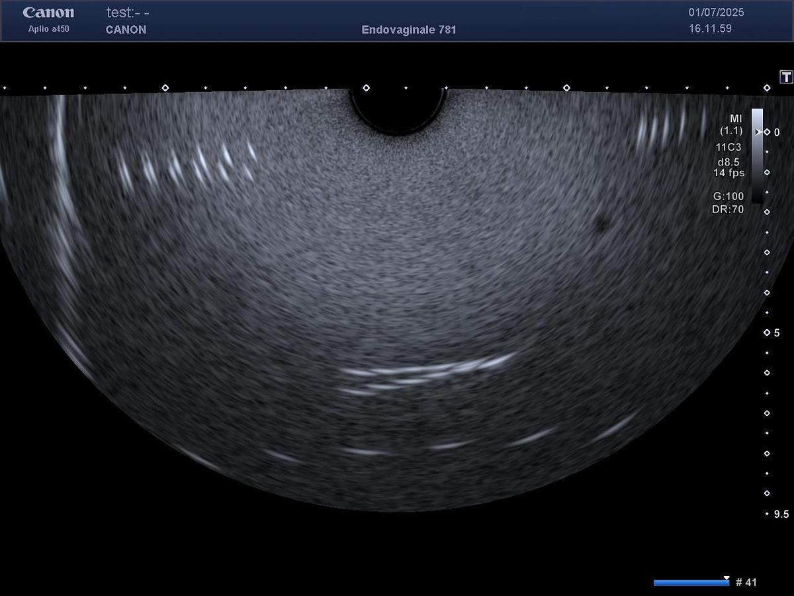The height and width of the screenshot is (596, 794).
Task: Click the # 41 frame counter
Action: 746,583
